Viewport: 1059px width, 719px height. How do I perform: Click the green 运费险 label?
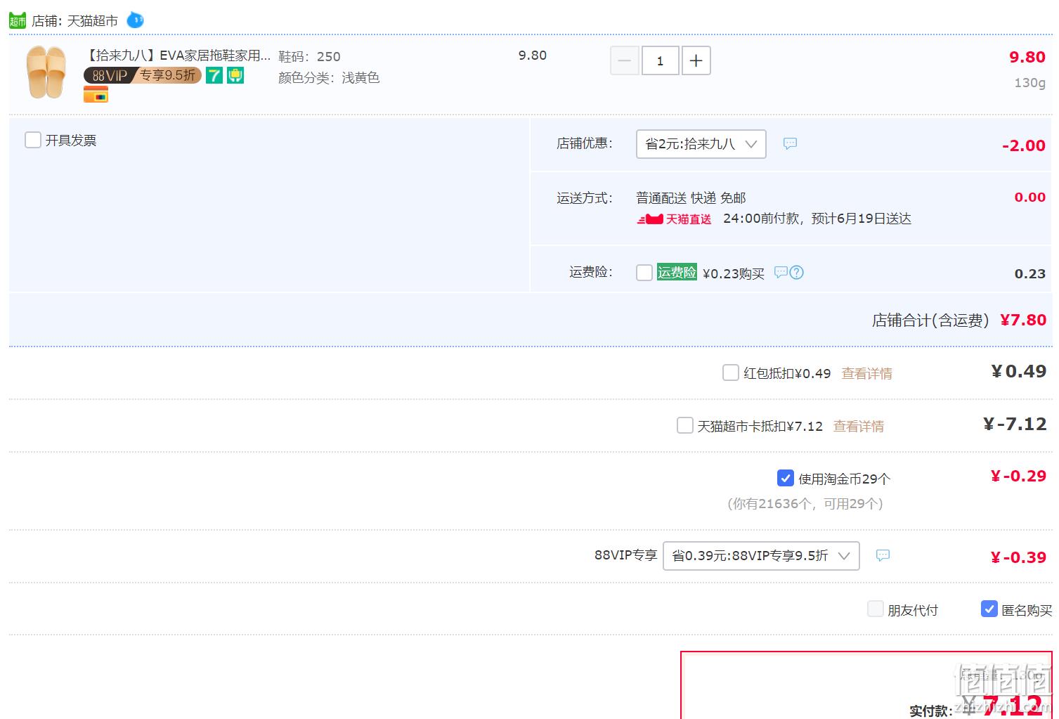point(677,272)
